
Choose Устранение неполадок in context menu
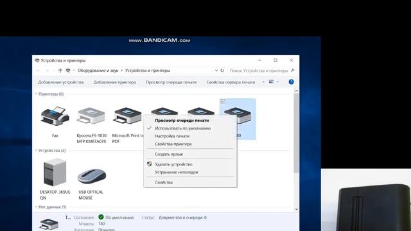177,172
